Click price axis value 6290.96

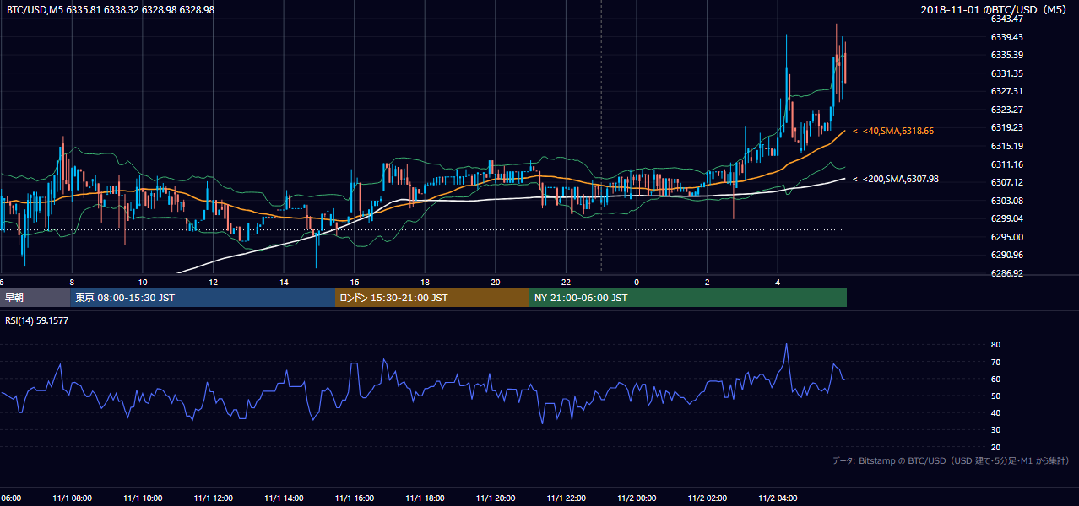[x=1006, y=255]
